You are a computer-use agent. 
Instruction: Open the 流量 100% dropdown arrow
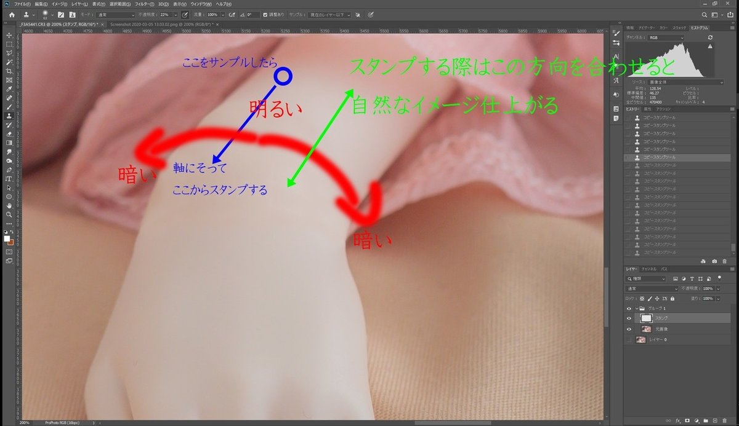(x=223, y=14)
